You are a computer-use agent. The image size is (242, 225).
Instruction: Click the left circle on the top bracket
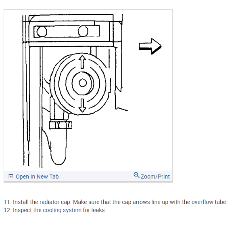tap(42, 32)
